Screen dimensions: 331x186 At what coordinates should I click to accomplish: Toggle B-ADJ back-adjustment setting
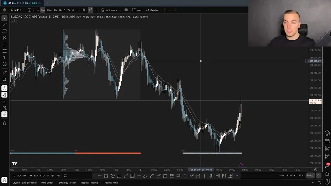(310, 175)
